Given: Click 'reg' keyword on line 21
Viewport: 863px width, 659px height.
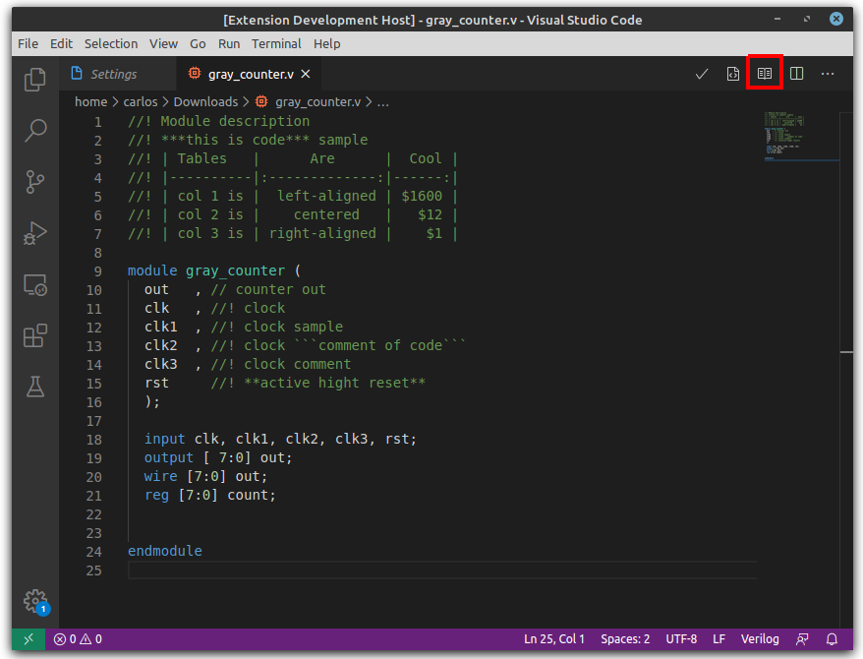Looking at the screenshot, I should (x=156, y=495).
